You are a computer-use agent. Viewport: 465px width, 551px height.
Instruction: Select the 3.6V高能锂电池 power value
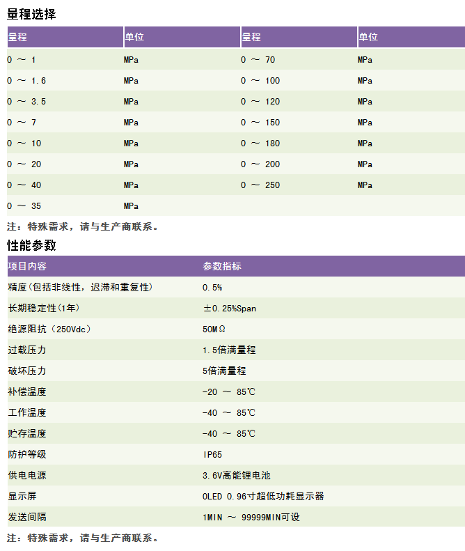236,475
